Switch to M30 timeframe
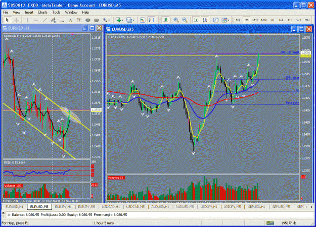Image resolution: width=316 pixels, height=227 pixels. pyautogui.click(x=264, y=20)
